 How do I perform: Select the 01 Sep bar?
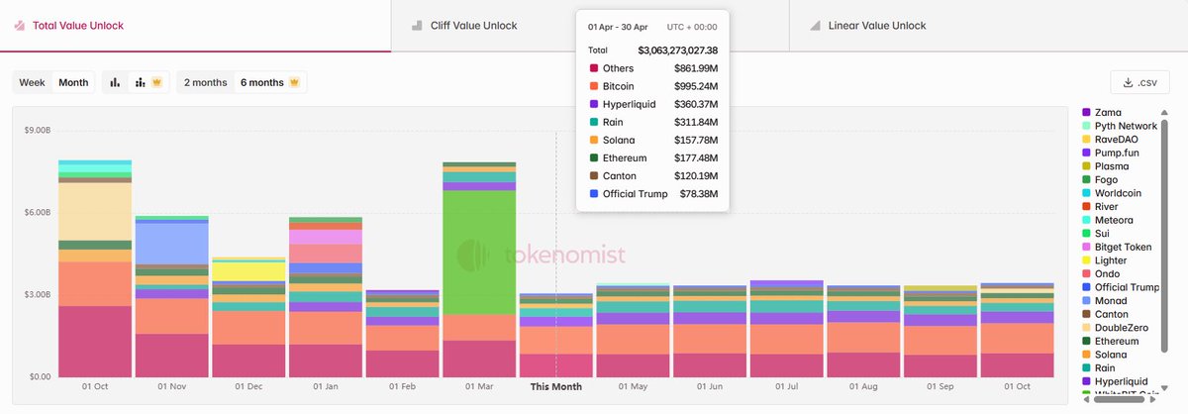pyautogui.click(x=940, y=332)
